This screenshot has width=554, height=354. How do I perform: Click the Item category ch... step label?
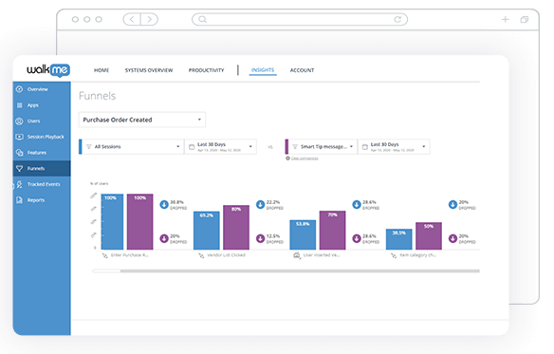tap(417, 255)
